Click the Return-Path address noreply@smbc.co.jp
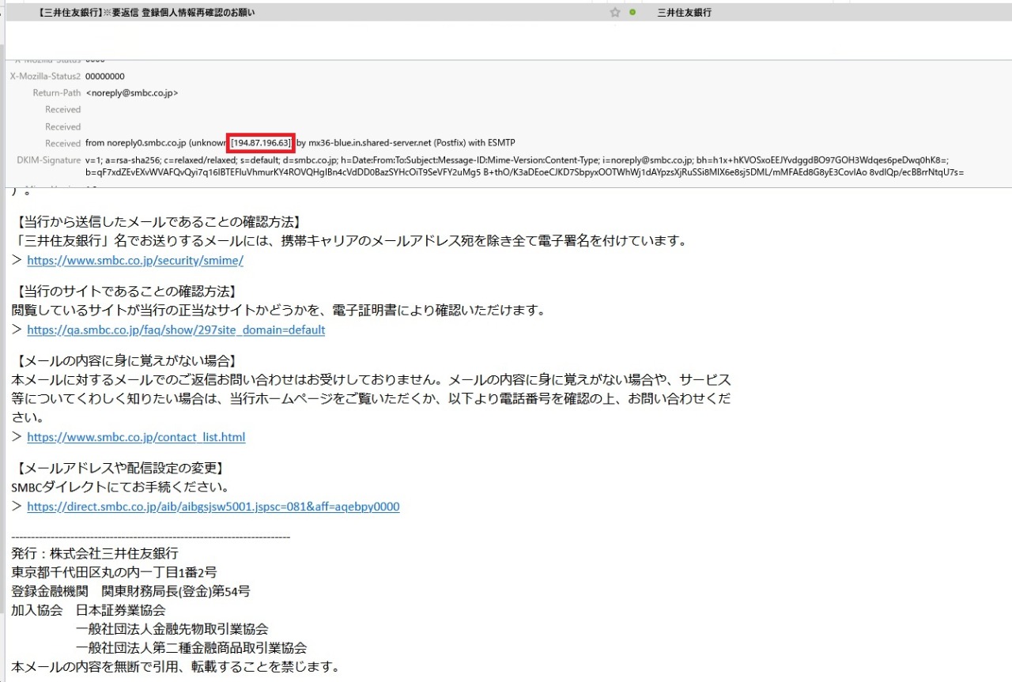This screenshot has height=682, width=1012. [x=132, y=92]
